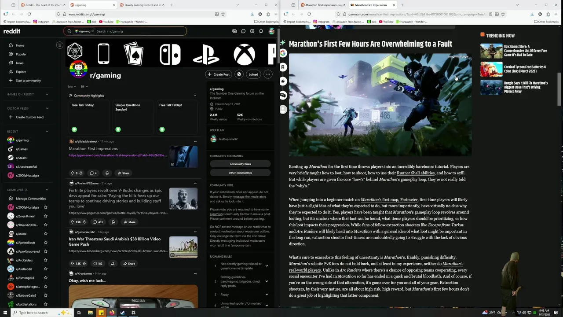563x317 pixels.
Task: Open Windows Settings gear in taskbar
Action: [133, 313]
